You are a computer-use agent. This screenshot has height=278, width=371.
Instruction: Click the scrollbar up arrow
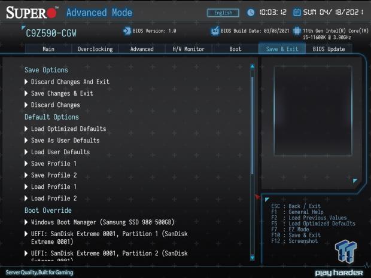coord(253,66)
